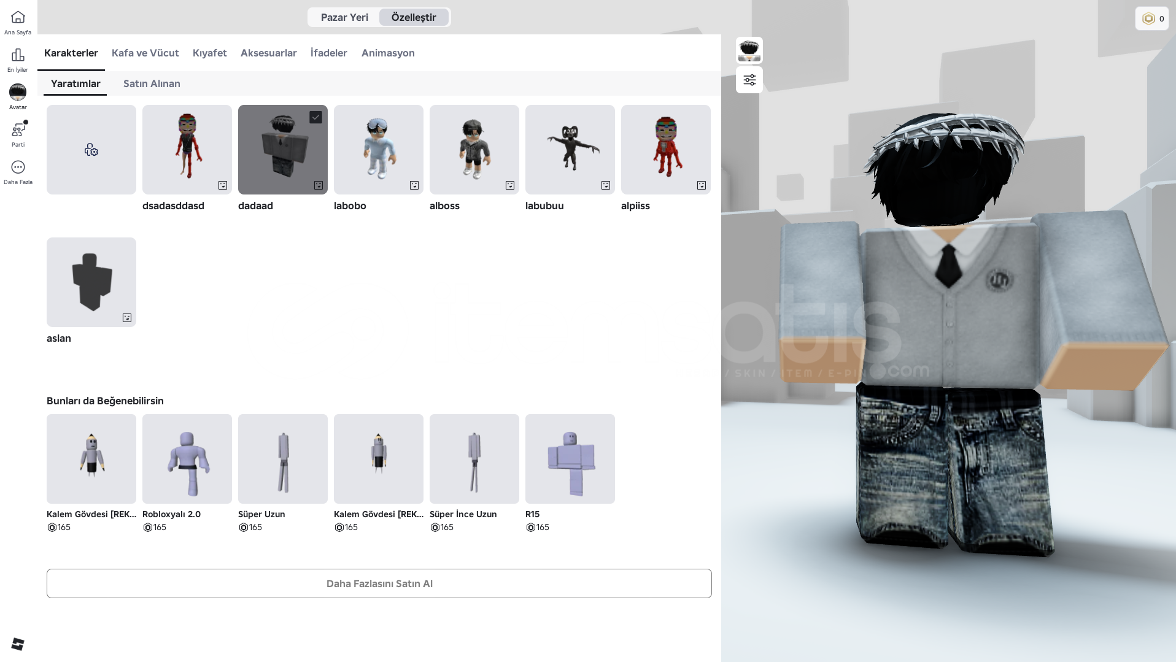Open Süper İnce Uzun recommended item
This screenshot has height=662, width=1176.
(474, 459)
